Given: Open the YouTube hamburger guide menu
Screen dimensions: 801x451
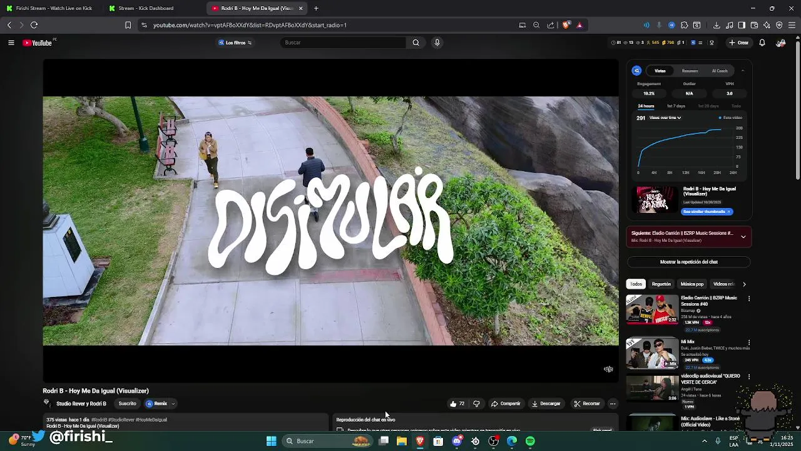Looking at the screenshot, I should pos(11,43).
